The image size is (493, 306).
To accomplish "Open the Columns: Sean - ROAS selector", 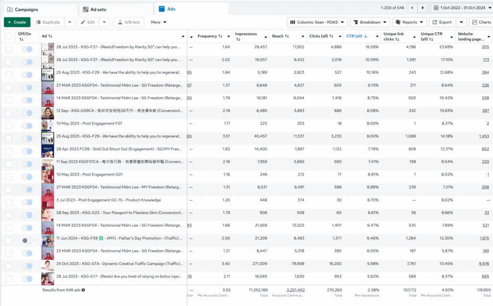I will tap(317, 22).
